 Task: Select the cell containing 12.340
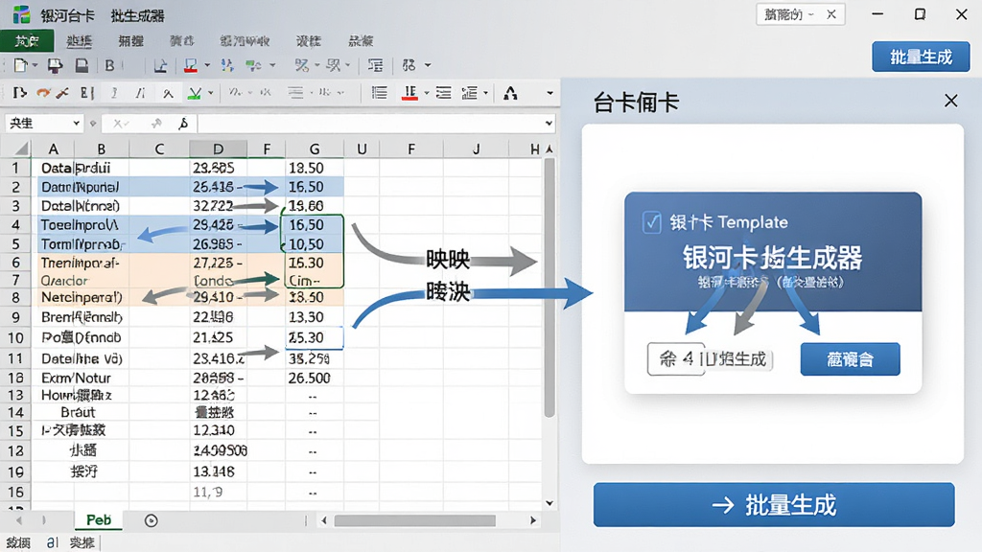point(218,430)
